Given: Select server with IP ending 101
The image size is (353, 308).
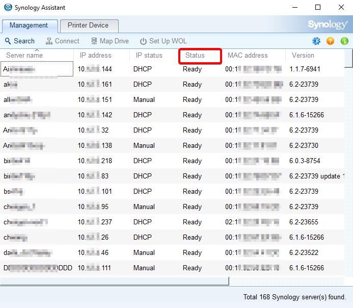Looking at the screenshot, I should coord(172,191).
